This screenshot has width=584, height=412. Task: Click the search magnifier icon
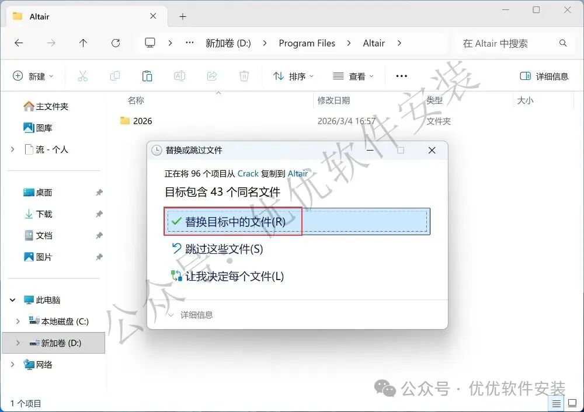point(563,43)
